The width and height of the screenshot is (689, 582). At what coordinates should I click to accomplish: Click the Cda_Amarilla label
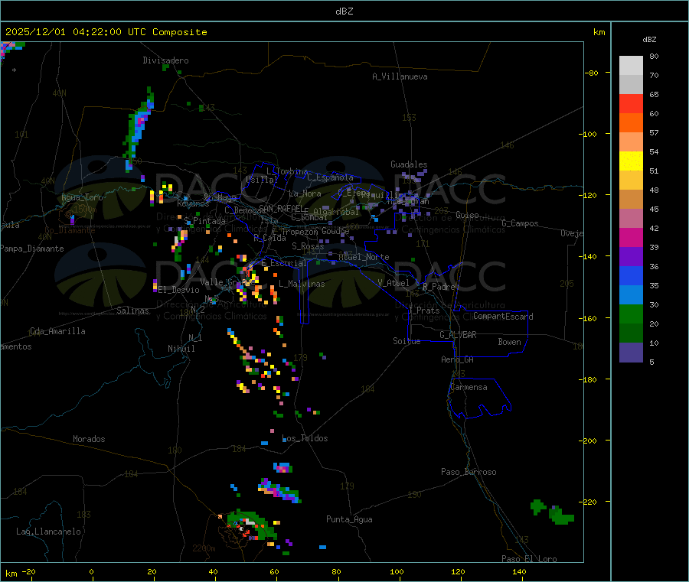click(x=57, y=331)
